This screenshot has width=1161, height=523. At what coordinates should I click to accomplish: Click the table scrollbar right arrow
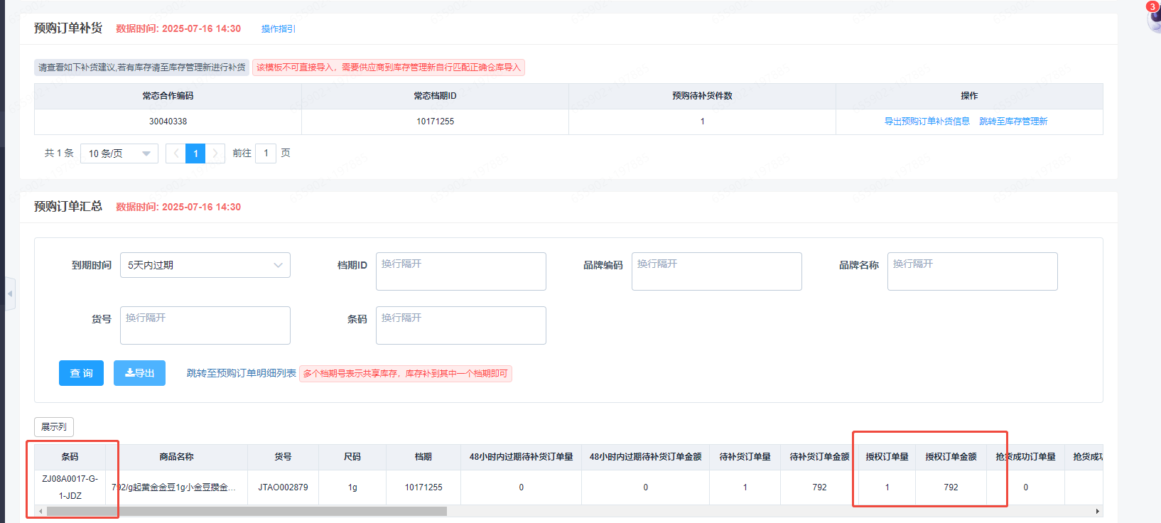pos(1098,511)
